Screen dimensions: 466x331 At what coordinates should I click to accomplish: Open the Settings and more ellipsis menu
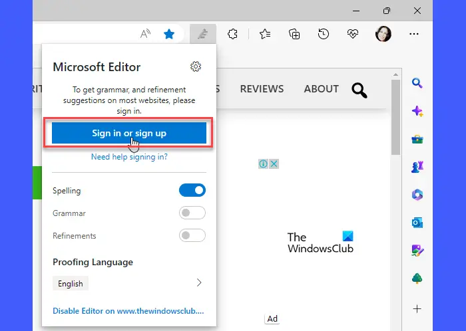pyautogui.click(x=414, y=34)
